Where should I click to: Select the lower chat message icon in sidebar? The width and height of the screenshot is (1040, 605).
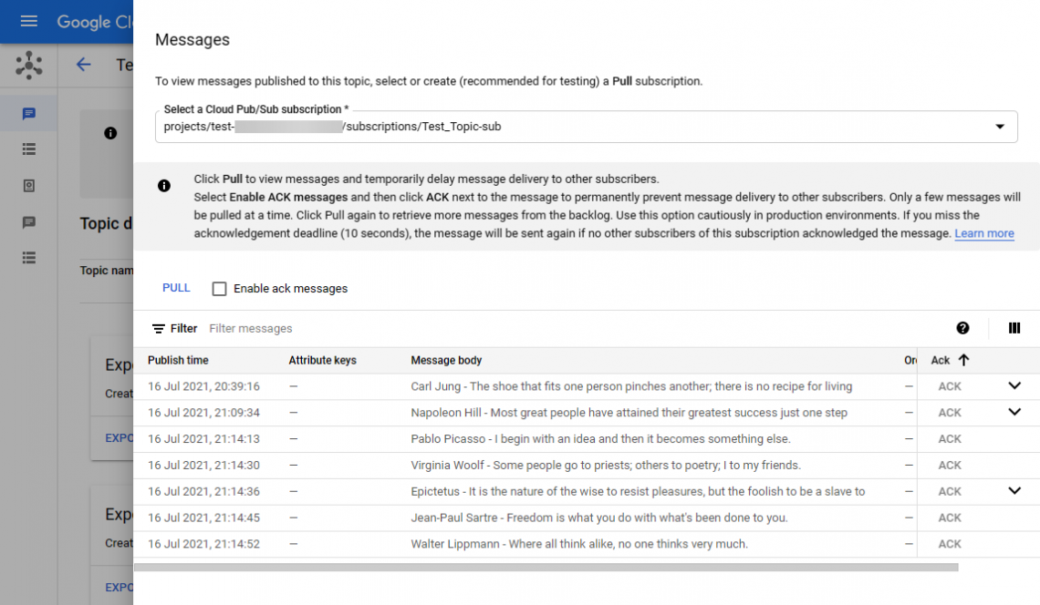[x=28, y=221]
